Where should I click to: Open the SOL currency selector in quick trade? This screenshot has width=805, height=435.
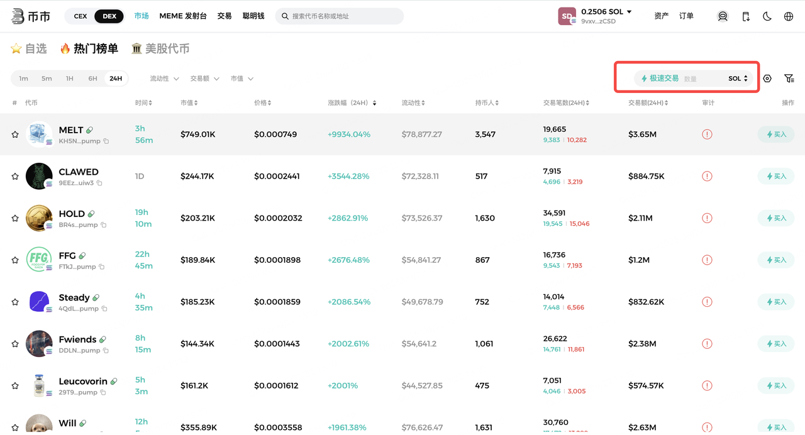tap(738, 79)
